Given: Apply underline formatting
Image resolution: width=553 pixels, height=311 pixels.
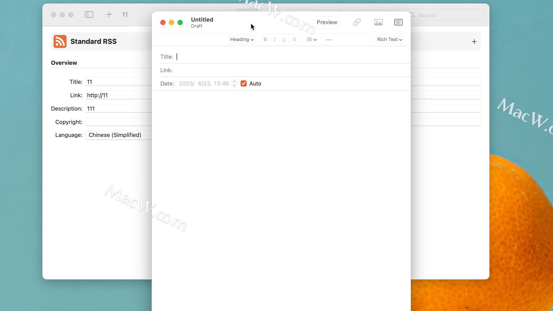Looking at the screenshot, I should [284, 39].
